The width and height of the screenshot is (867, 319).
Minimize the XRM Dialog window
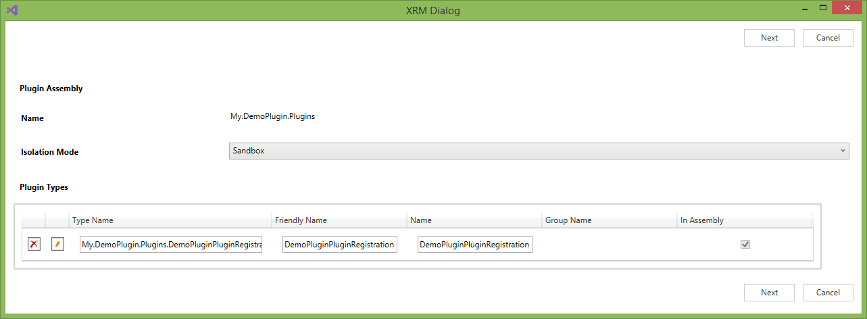(803, 8)
